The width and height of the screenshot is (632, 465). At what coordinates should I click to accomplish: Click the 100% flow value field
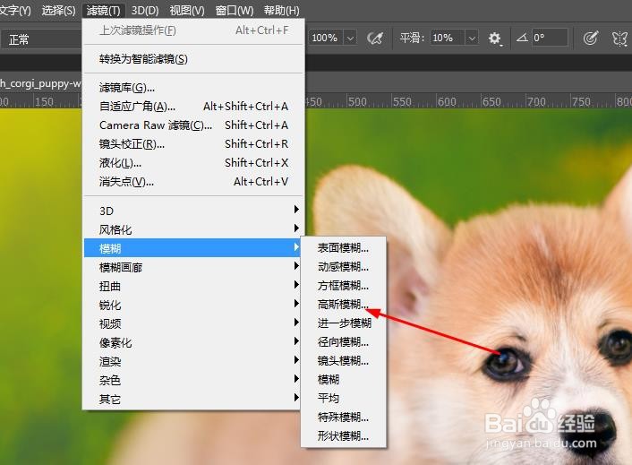click(x=326, y=39)
